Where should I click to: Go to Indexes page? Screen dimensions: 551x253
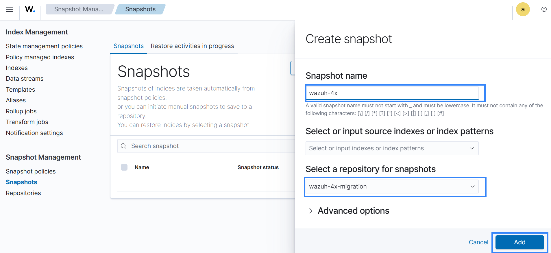click(x=17, y=68)
